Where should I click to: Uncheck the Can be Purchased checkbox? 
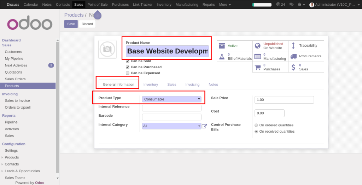(128, 67)
